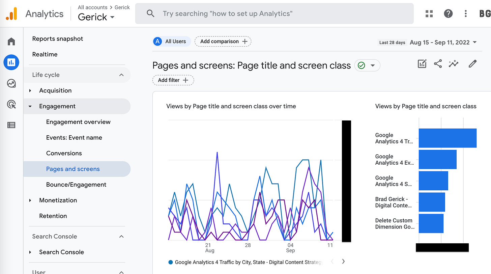This screenshot has width=491, height=274.
Task: Click the share this report icon
Action: point(438,63)
